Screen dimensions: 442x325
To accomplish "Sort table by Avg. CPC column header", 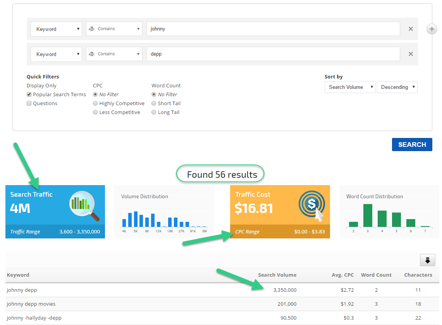I will coord(342,275).
